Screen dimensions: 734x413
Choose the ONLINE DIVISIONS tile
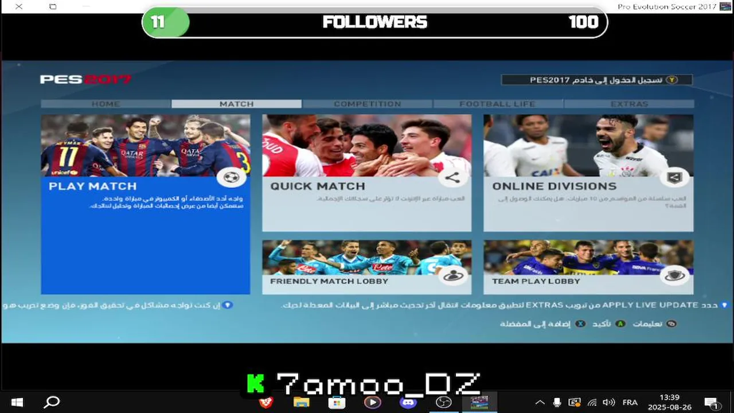click(x=588, y=173)
